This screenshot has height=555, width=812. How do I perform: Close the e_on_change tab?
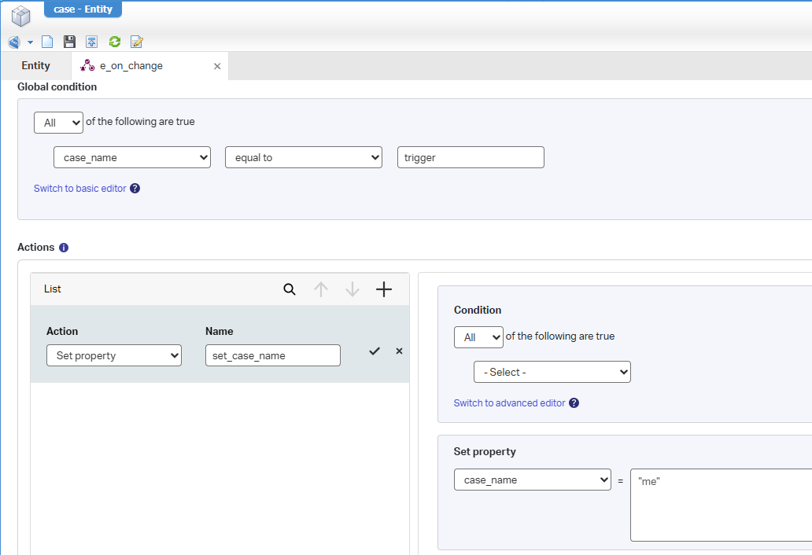coord(217,67)
